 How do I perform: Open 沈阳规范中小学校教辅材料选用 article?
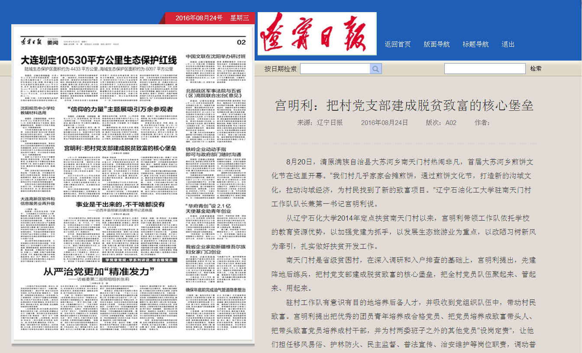tap(38, 110)
